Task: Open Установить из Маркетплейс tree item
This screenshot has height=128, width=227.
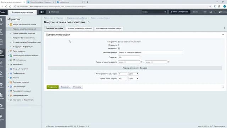Action: (x=23, y=100)
